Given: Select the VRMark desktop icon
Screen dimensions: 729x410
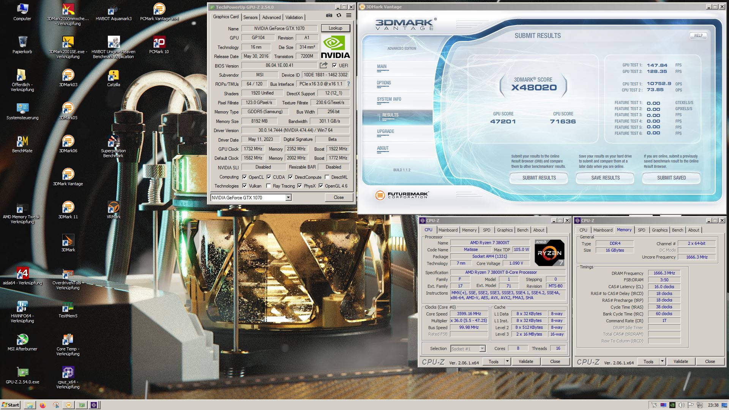Looking at the screenshot, I should (x=114, y=210).
